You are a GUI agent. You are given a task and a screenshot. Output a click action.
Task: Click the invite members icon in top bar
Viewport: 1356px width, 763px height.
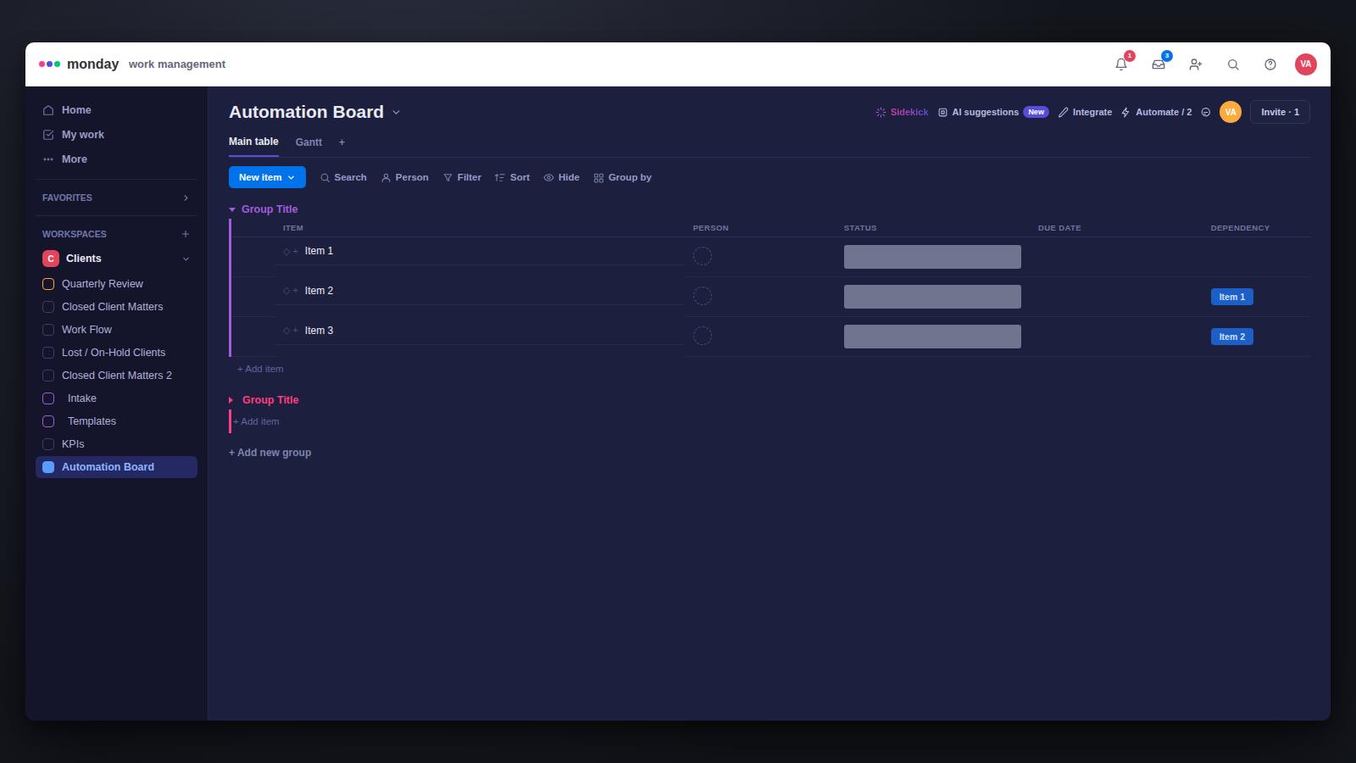coord(1196,64)
